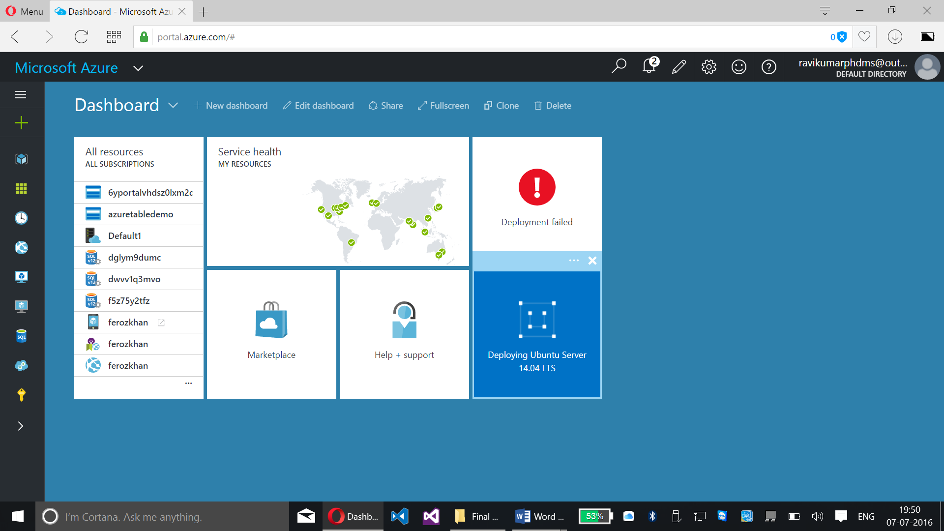Click Edit dashboard
The height and width of the screenshot is (531, 944).
[318, 106]
